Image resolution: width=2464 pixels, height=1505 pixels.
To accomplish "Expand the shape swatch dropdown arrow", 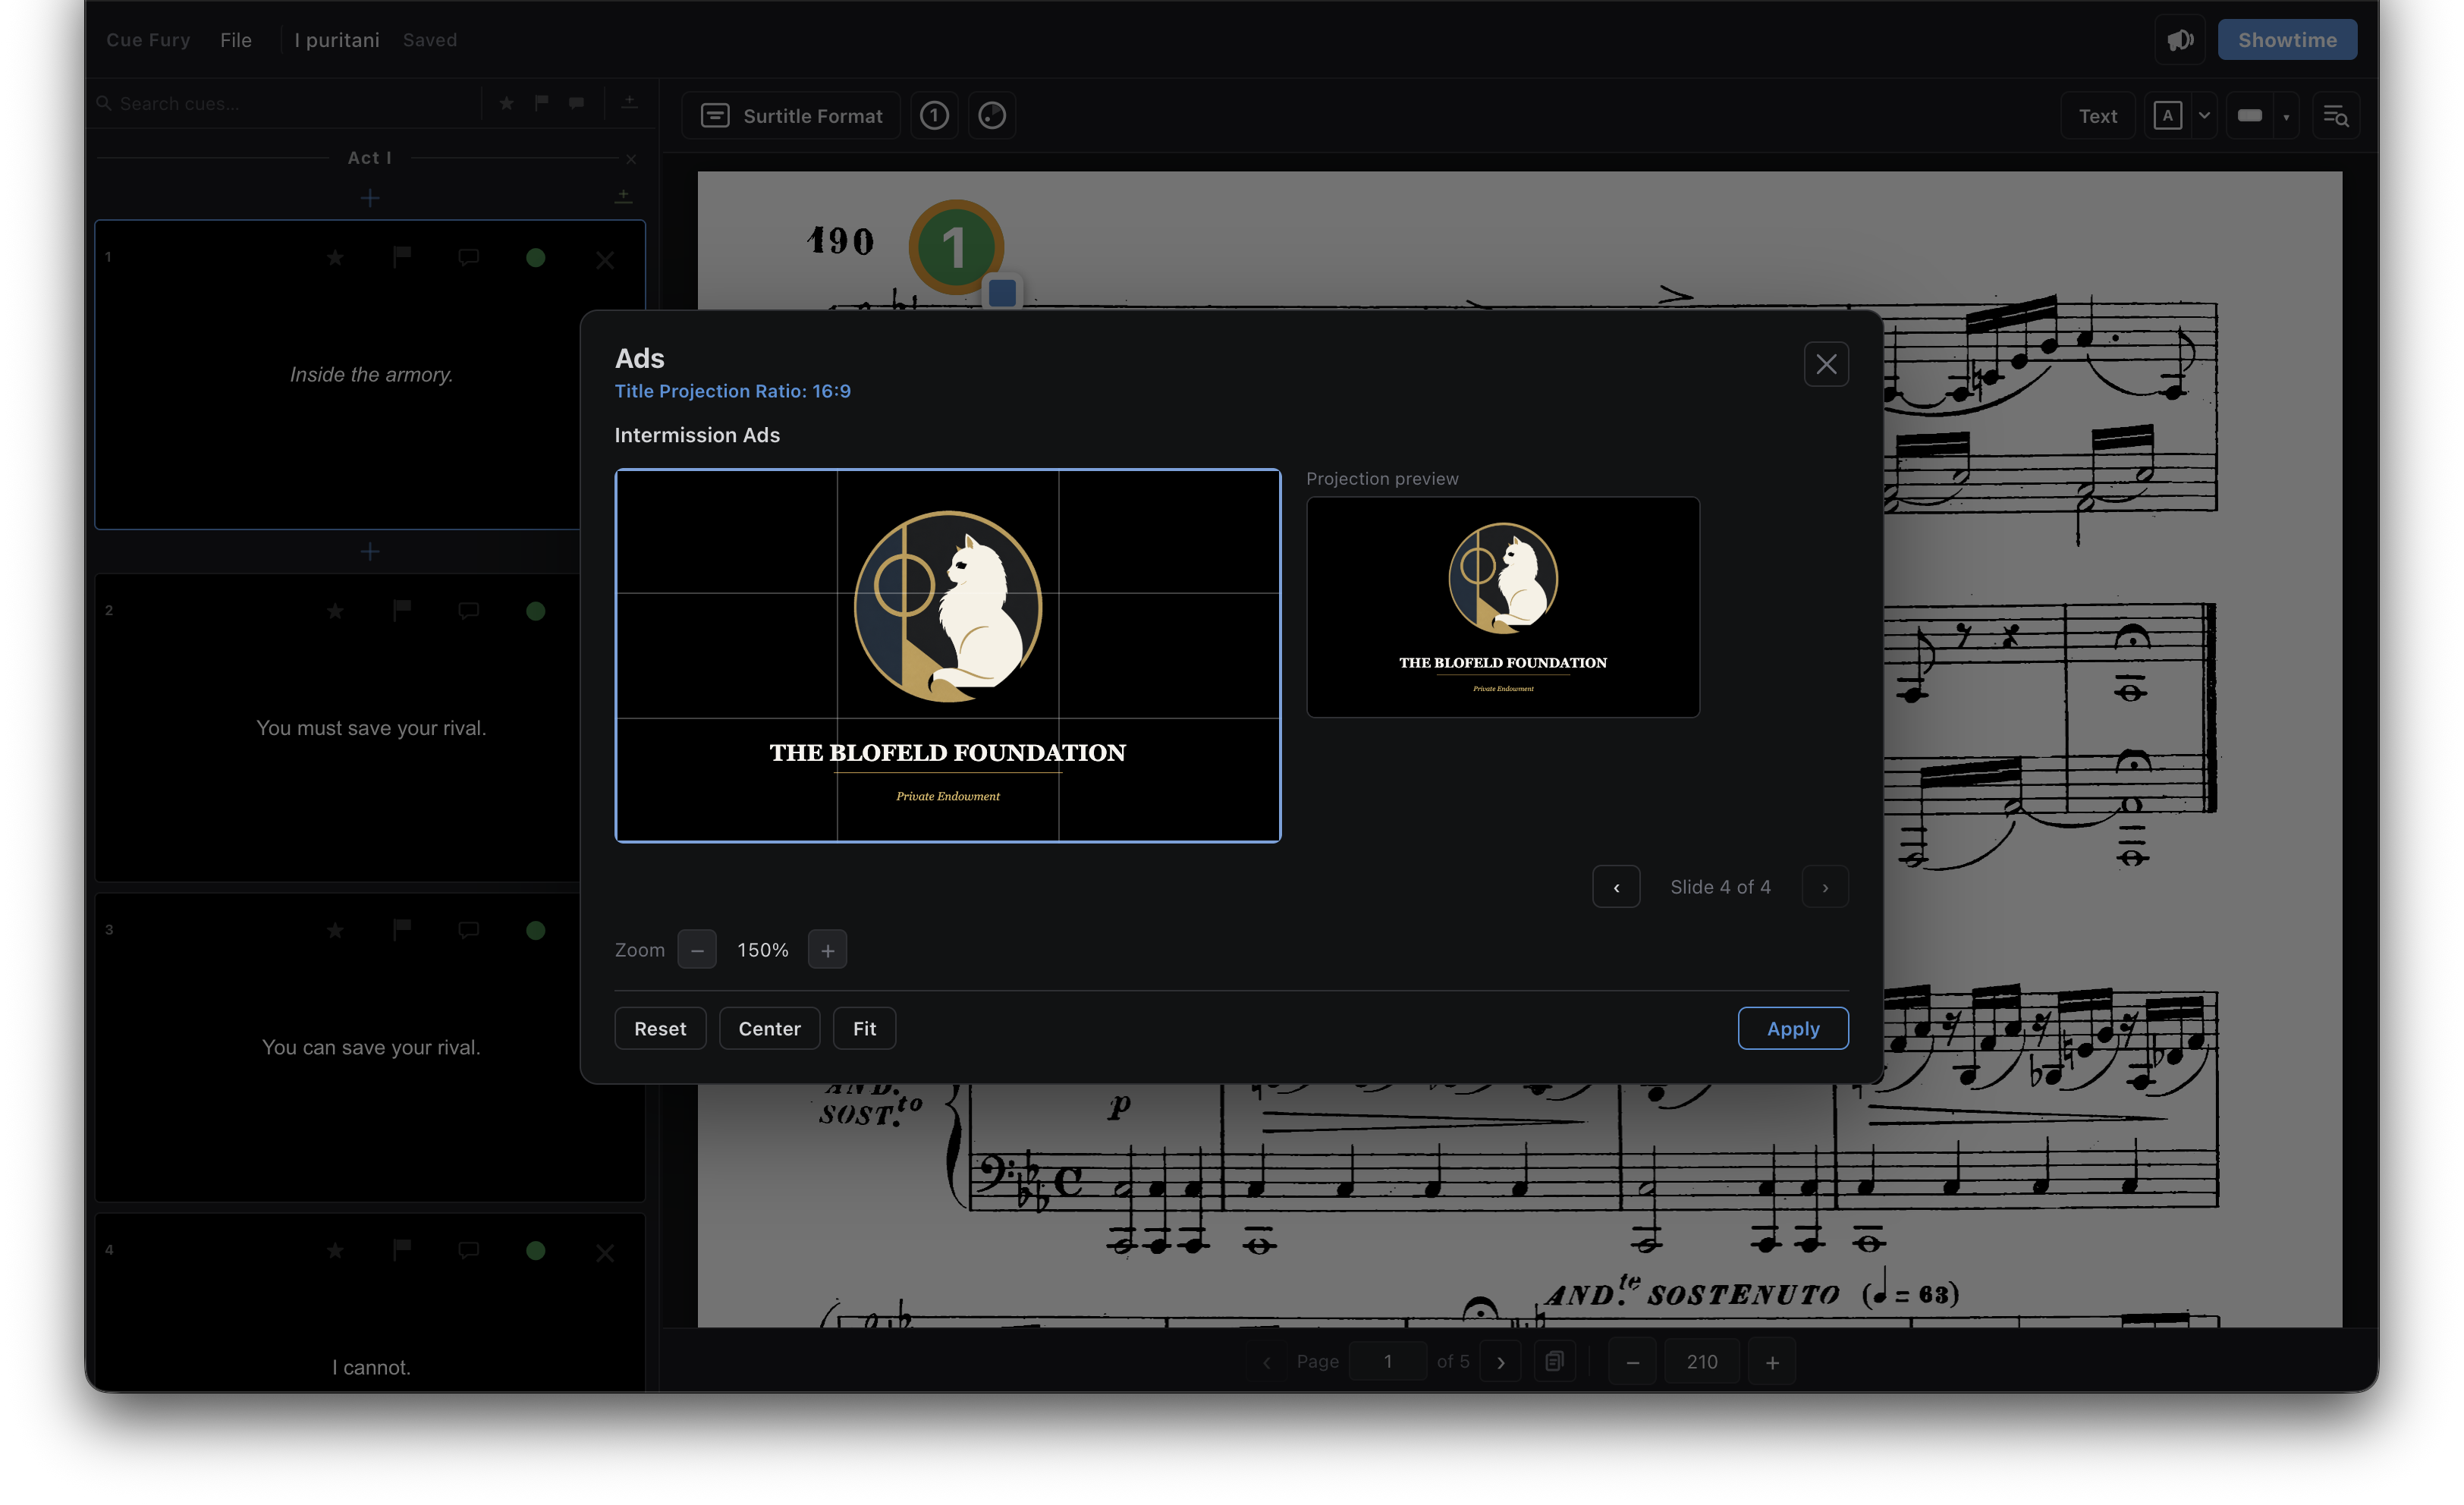I will pyautogui.click(x=2286, y=117).
